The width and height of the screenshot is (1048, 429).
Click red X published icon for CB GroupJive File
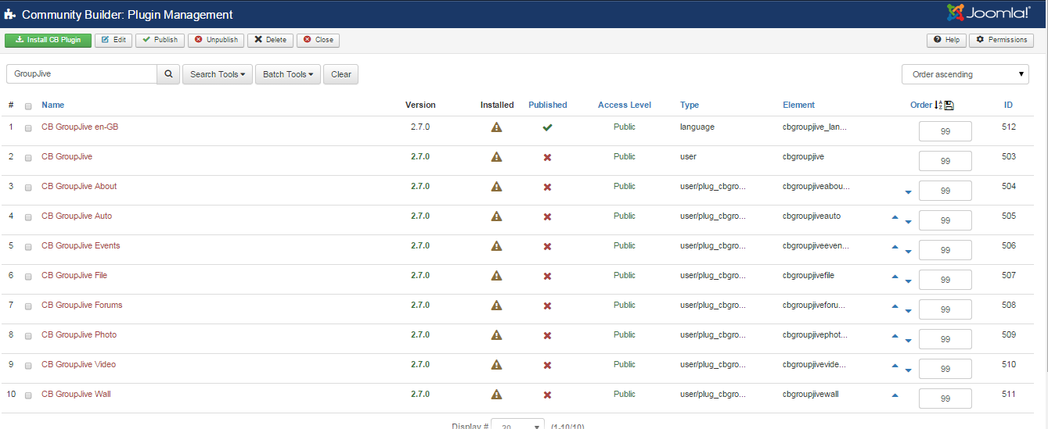click(x=547, y=276)
